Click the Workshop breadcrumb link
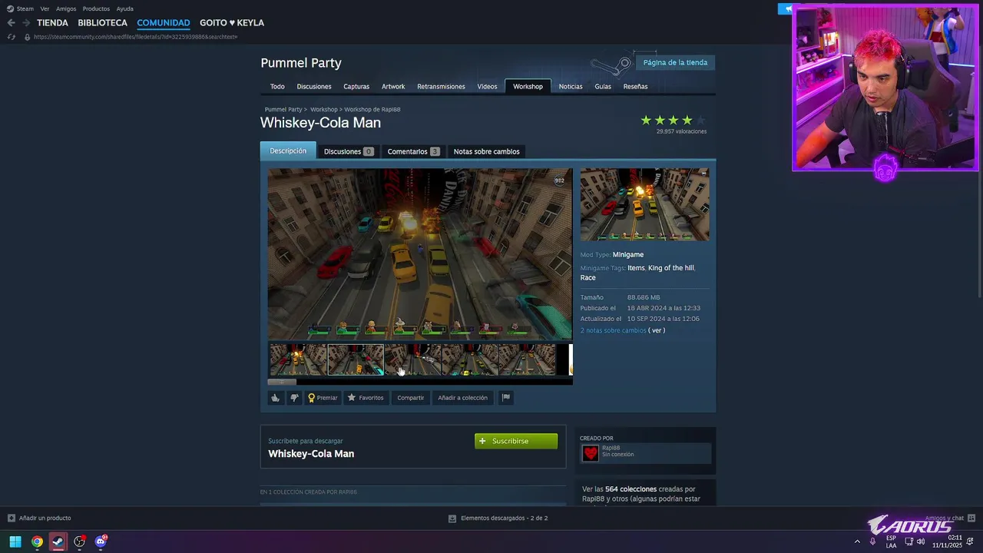This screenshot has width=983, height=553. point(323,110)
